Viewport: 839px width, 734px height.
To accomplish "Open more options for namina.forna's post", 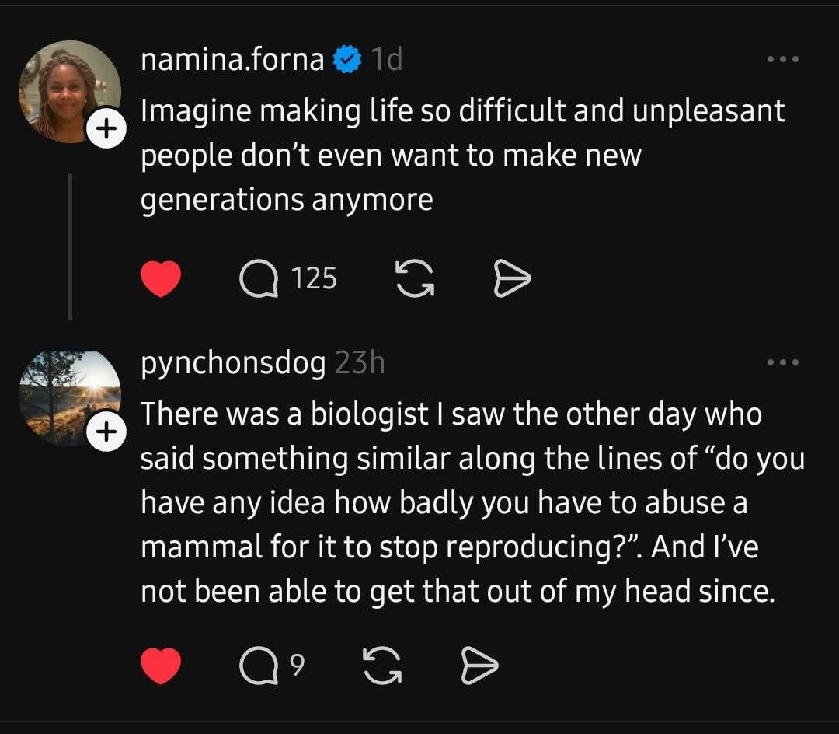I will [x=782, y=59].
